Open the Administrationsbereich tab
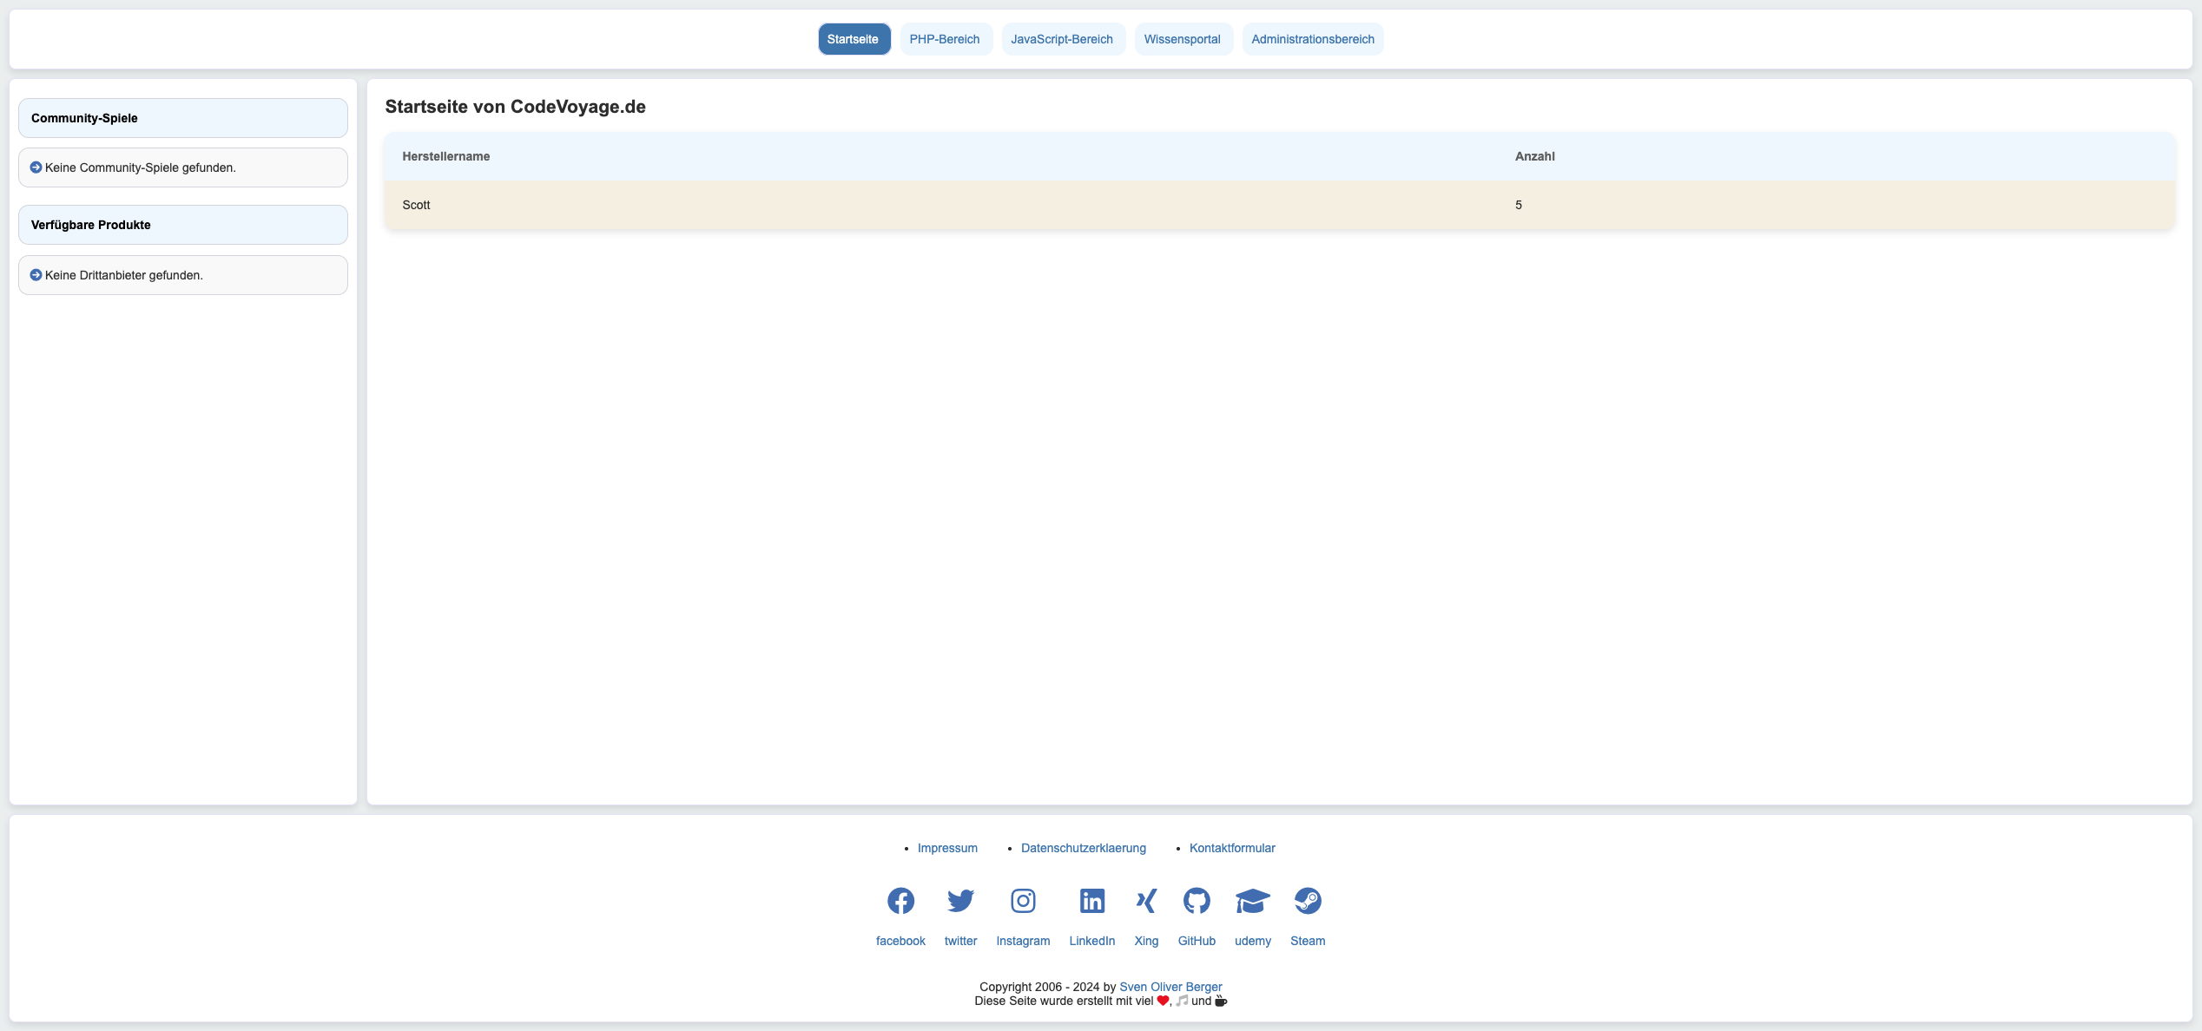This screenshot has height=1031, width=2202. 1312,39
